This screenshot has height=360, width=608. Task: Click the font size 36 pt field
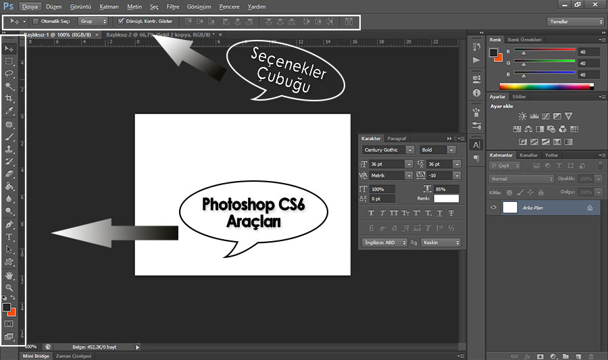point(386,164)
